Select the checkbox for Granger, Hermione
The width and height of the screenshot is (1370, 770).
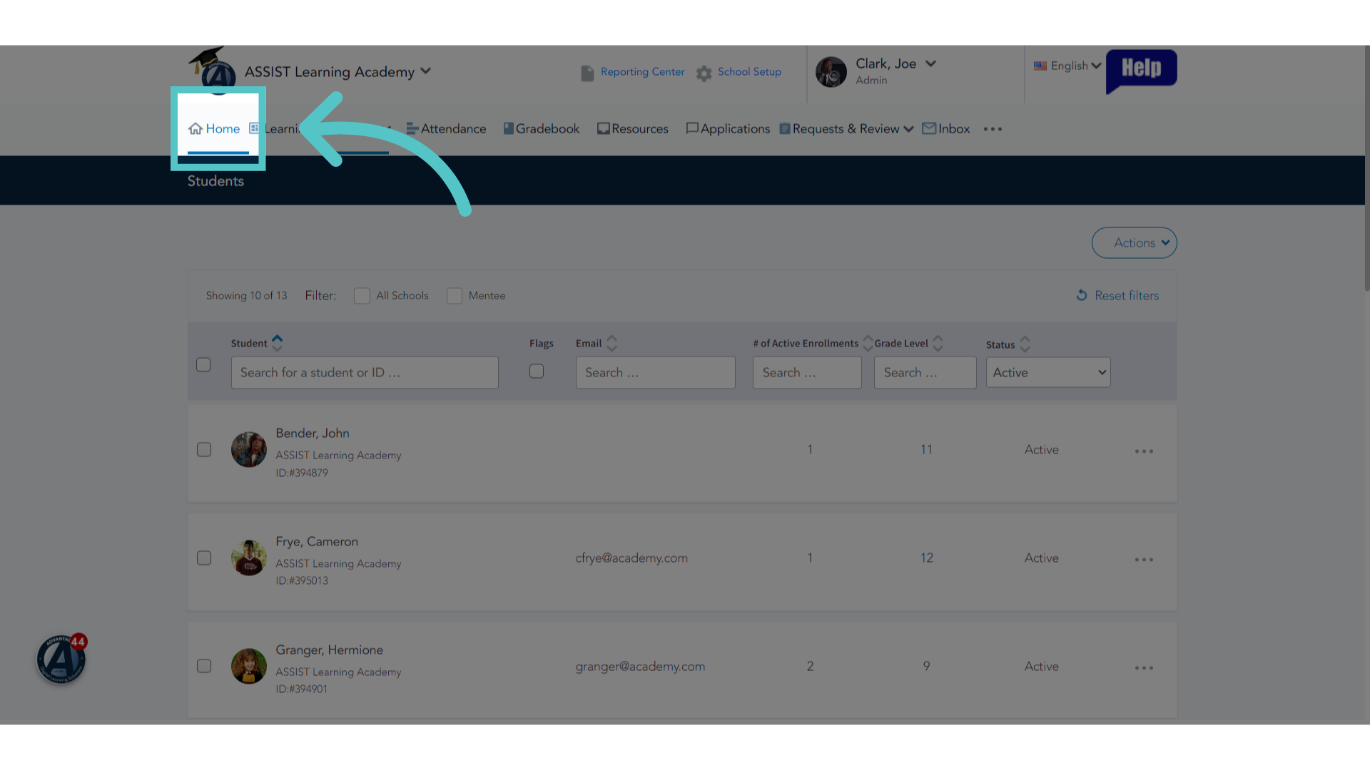coord(204,666)
